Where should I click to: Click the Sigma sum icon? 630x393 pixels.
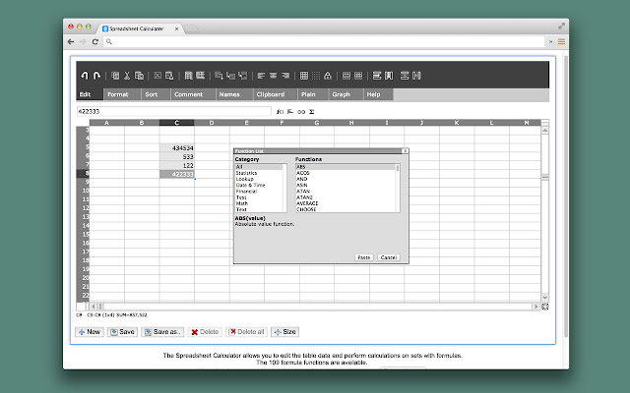pyautogui.click(x=311, y=111)
